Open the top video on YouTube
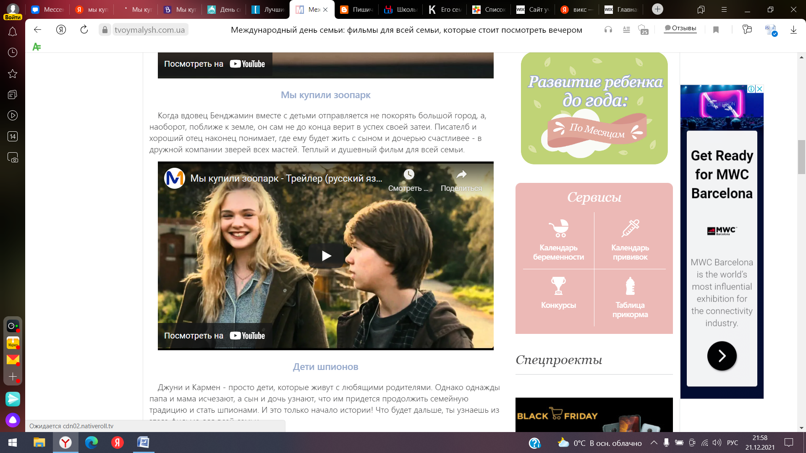Image resolution: width=806 pixels, height=453 pixels. pyautogui.click(x=215, y=64)
